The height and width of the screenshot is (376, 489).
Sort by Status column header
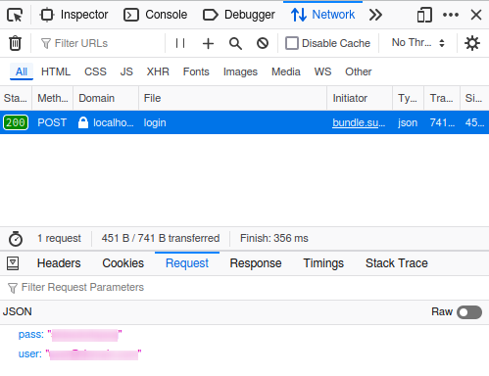click(x=16, y=98)
